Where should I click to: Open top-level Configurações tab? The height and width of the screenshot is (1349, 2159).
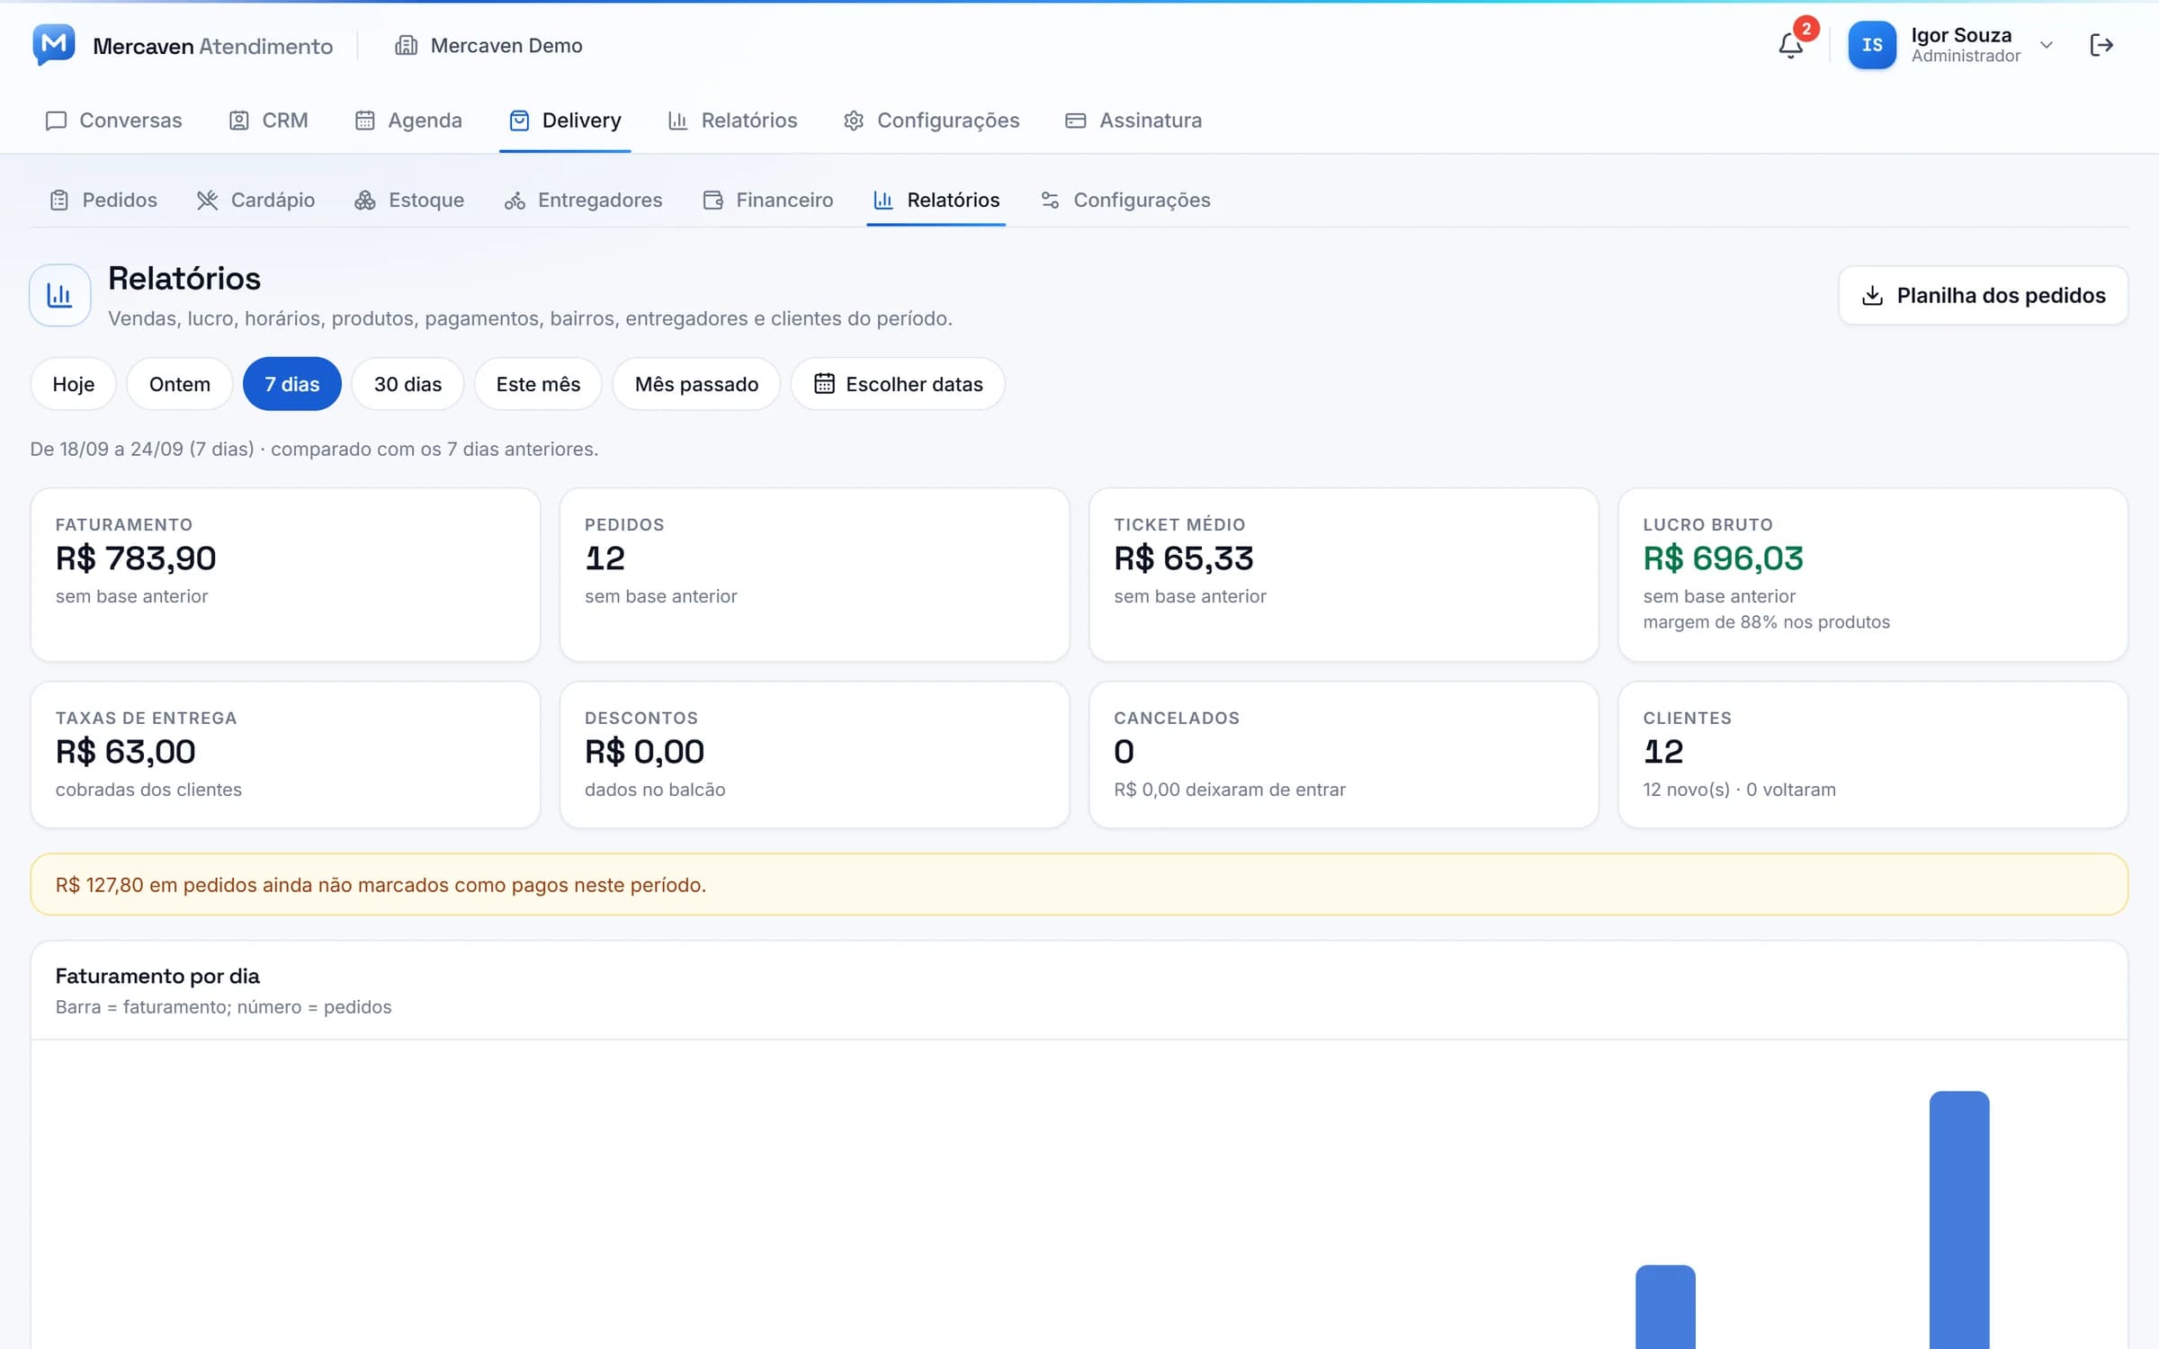(x=931, y=121)
